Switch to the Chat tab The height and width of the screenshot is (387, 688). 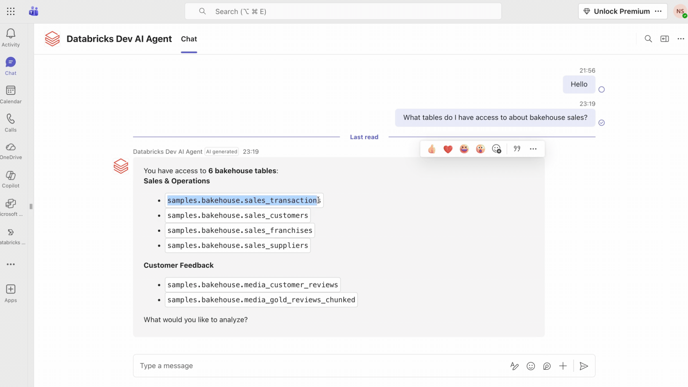(x=189, y=39)
